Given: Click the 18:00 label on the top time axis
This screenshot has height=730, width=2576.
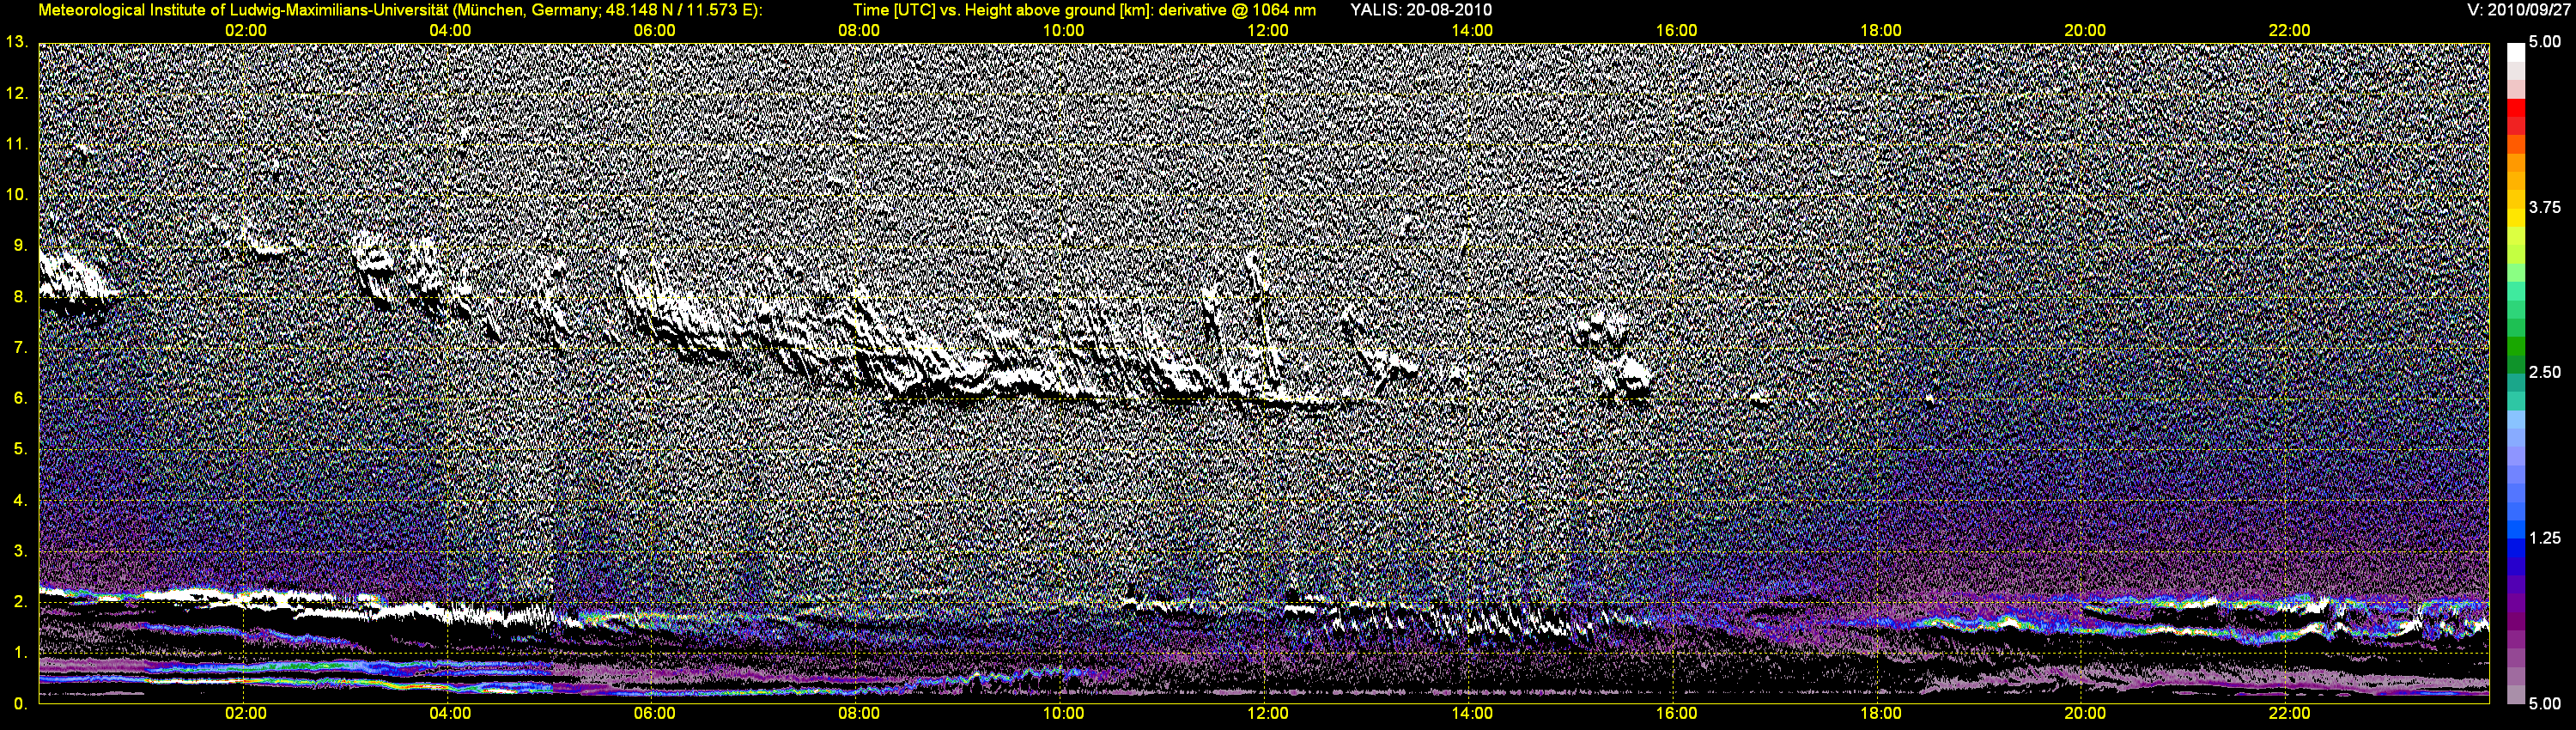Looking at the screenshot, I should [1880, 31].
